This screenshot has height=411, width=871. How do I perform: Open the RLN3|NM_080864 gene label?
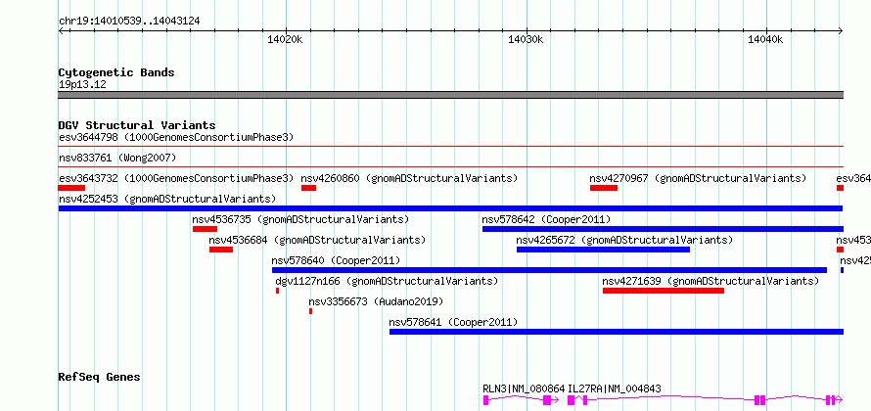pyautogui.click(x=524, y=388)
